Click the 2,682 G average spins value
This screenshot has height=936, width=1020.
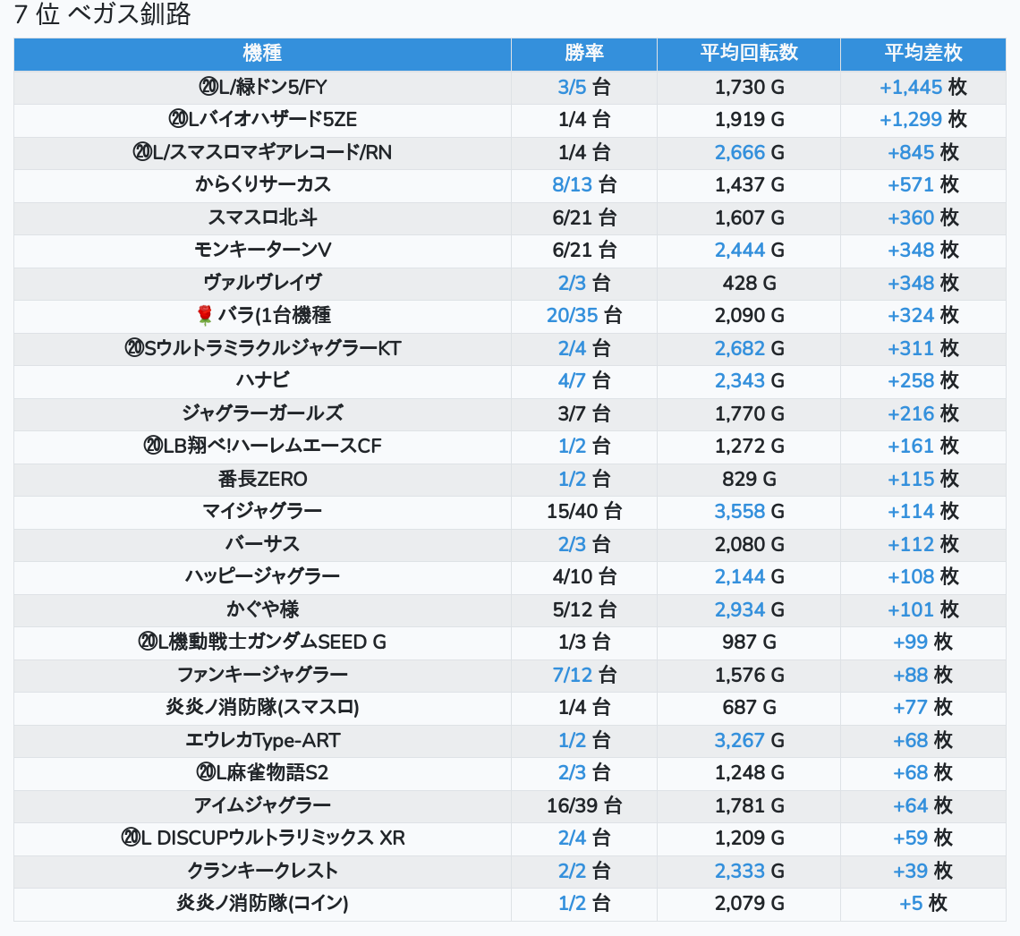[x=749, y=349]
